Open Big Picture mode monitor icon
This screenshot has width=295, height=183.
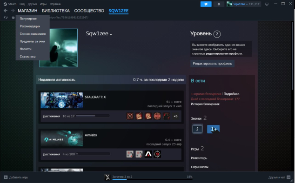coord(267,4)
